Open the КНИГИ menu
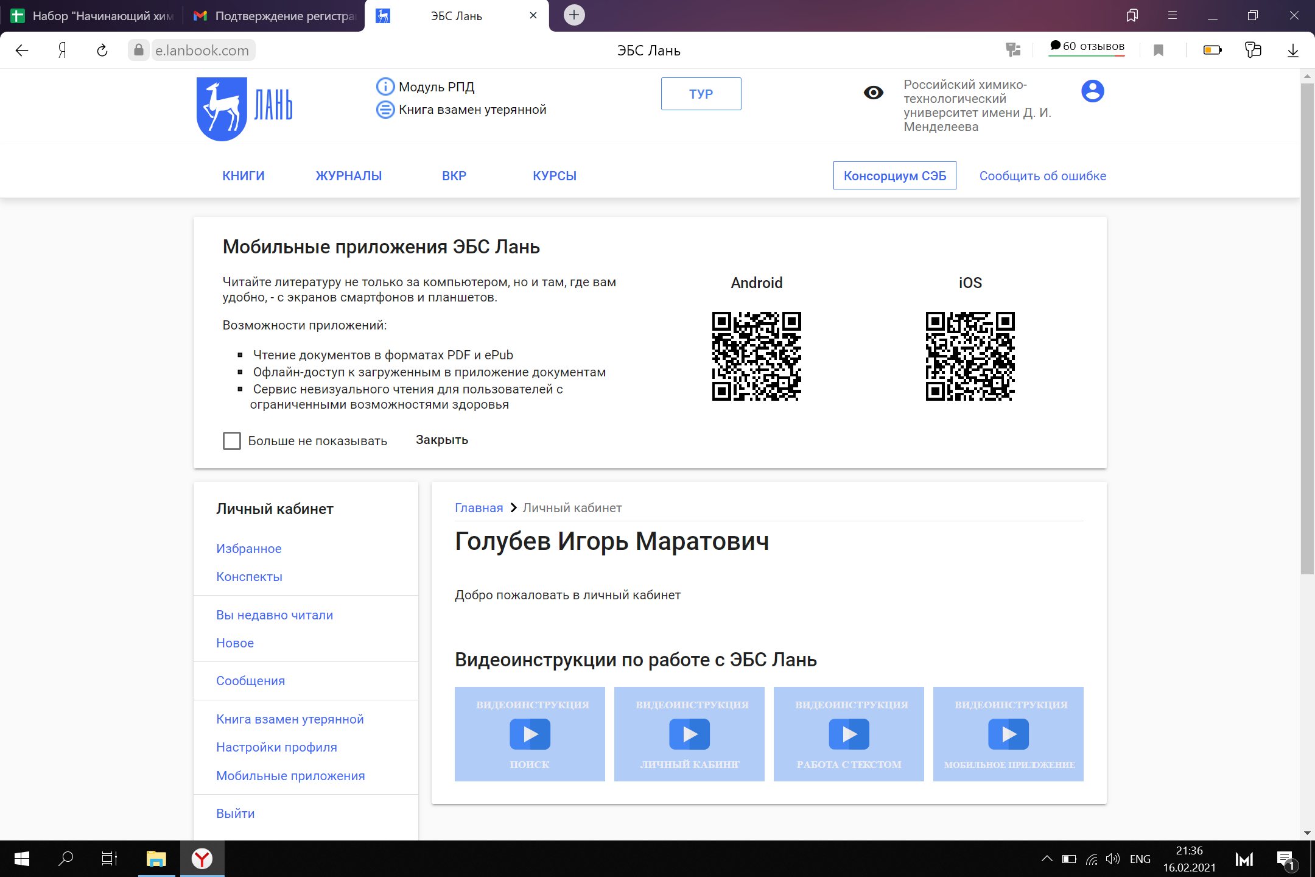The width and height of the screenshot is (1315, 877). pyautogui.click(x=244, y=176)
